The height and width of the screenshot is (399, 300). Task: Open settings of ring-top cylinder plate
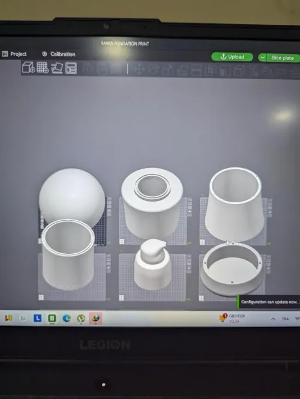(190, 215)
